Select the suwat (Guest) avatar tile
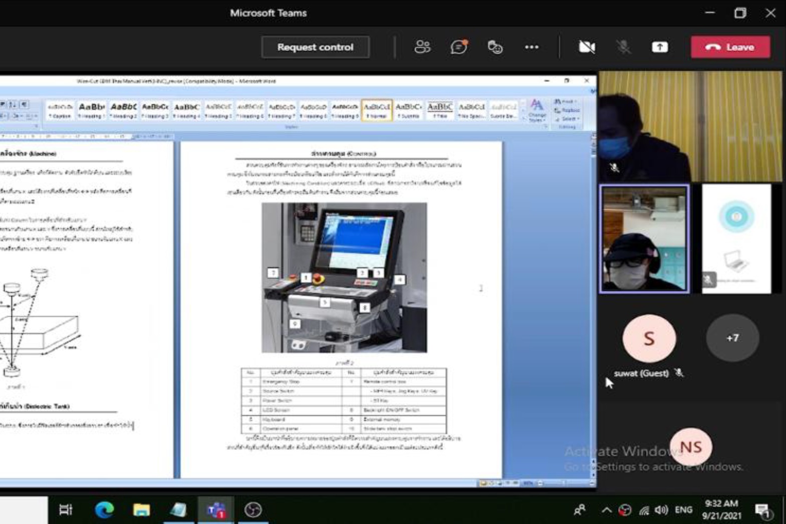 649,338
